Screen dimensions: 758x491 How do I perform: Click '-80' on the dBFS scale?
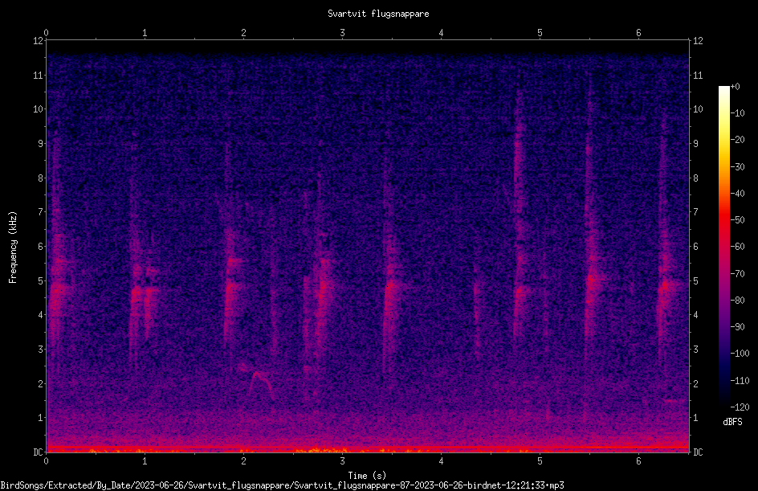click(x=737, y=301)
